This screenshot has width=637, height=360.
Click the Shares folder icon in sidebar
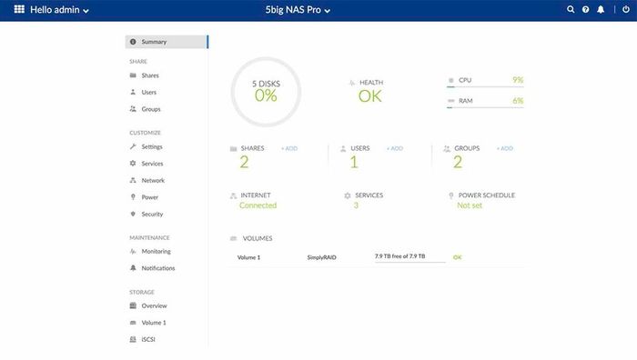pos(133,75)
